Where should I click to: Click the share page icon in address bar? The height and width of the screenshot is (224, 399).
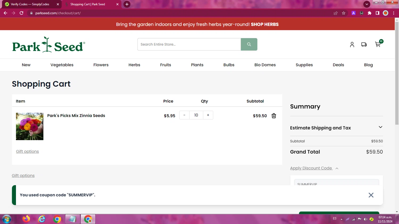pos(336,13)
